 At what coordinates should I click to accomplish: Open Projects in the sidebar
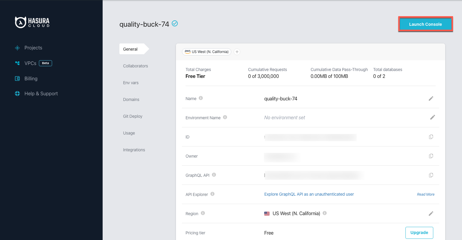[x=33, y=48]
